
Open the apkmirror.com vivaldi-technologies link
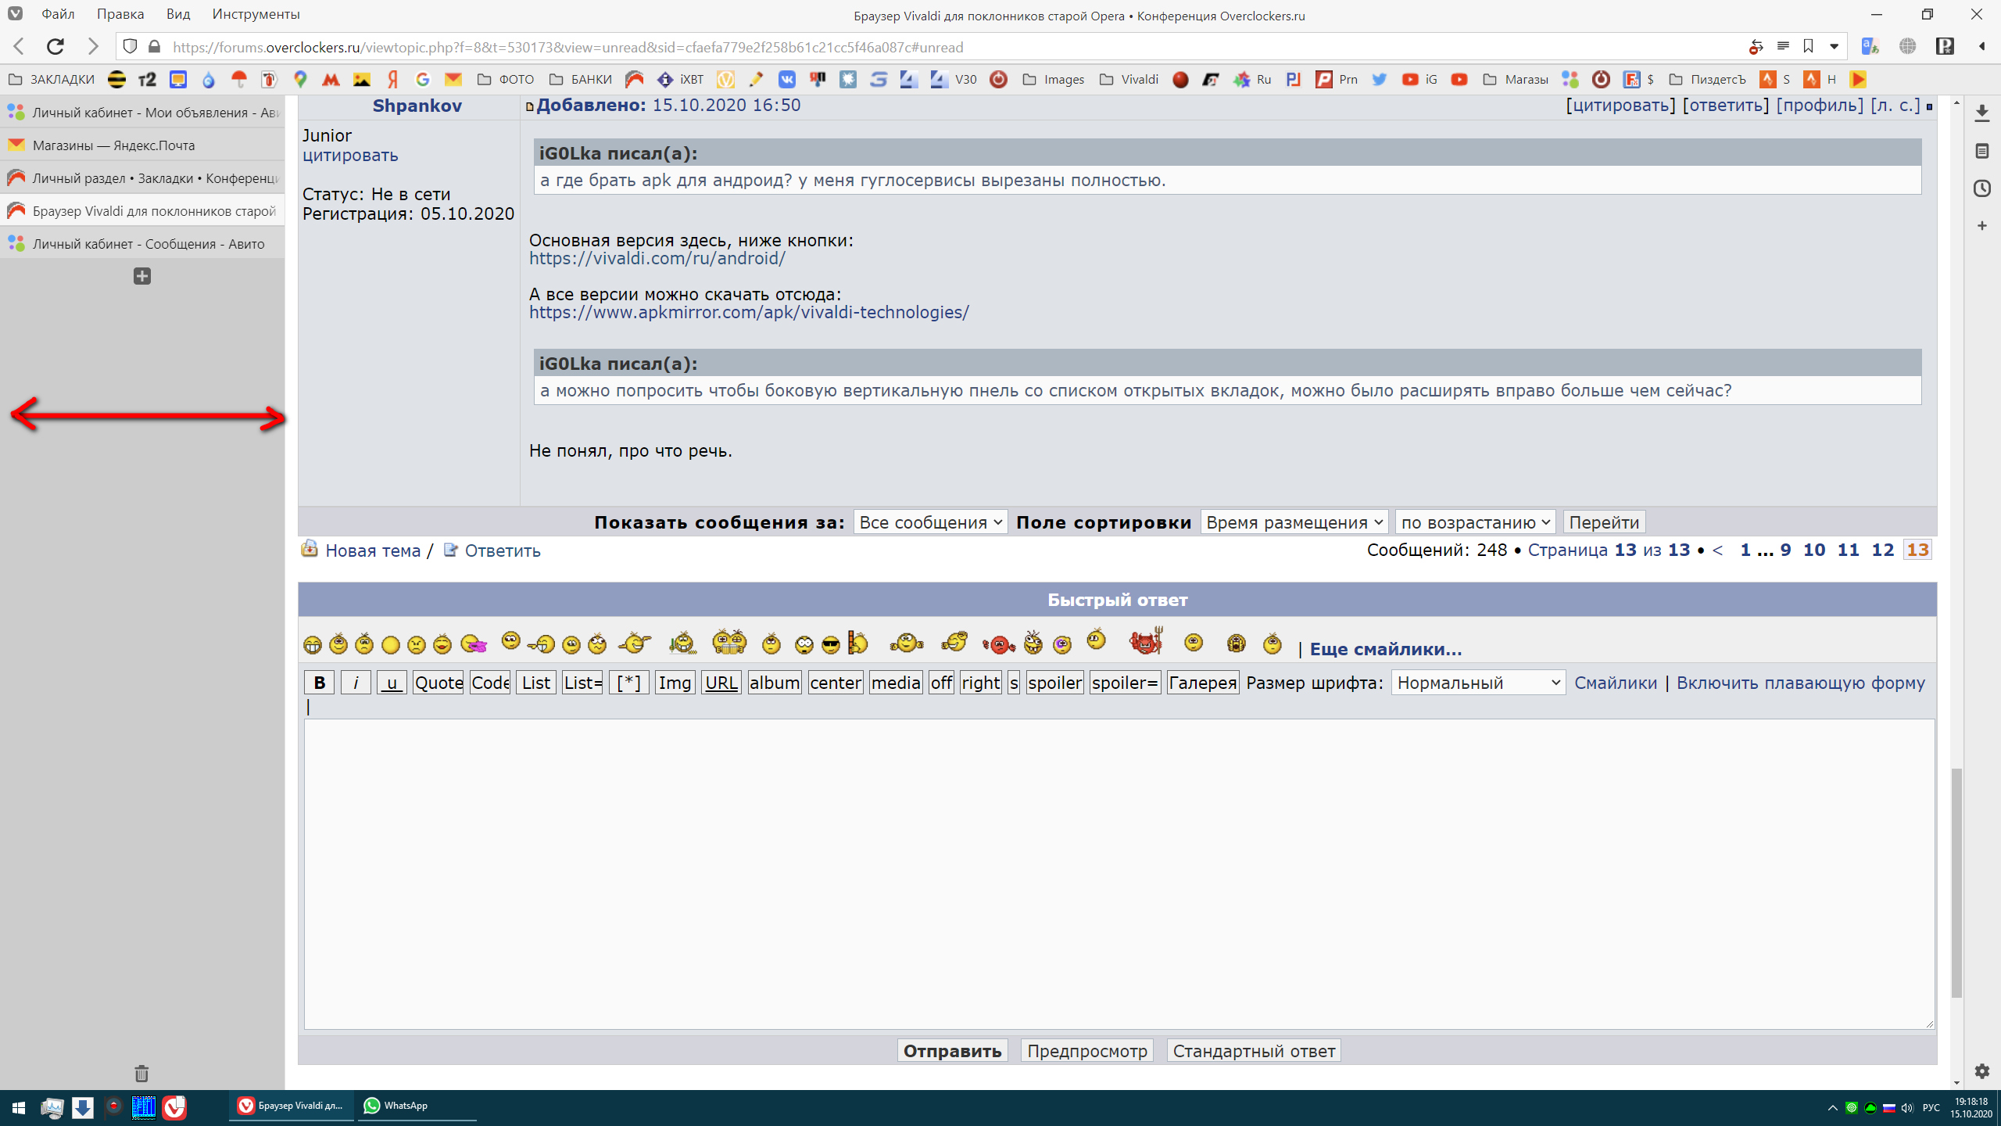(749, 313)
